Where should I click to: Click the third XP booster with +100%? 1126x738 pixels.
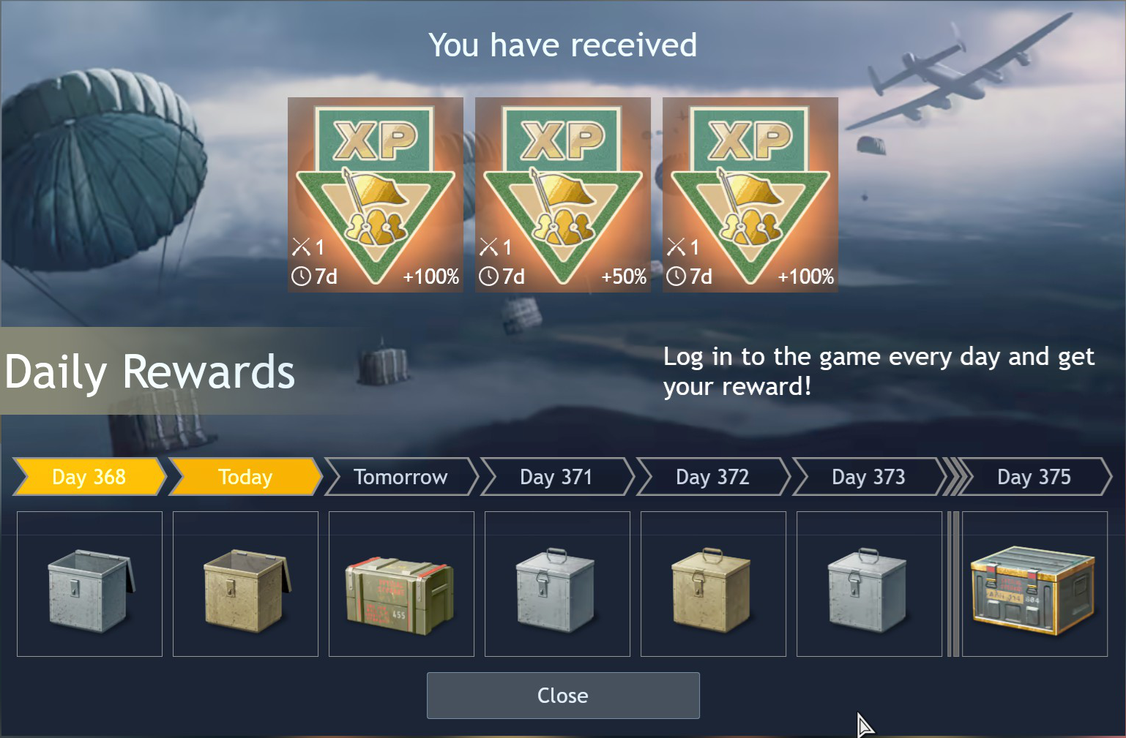[750, 195]
